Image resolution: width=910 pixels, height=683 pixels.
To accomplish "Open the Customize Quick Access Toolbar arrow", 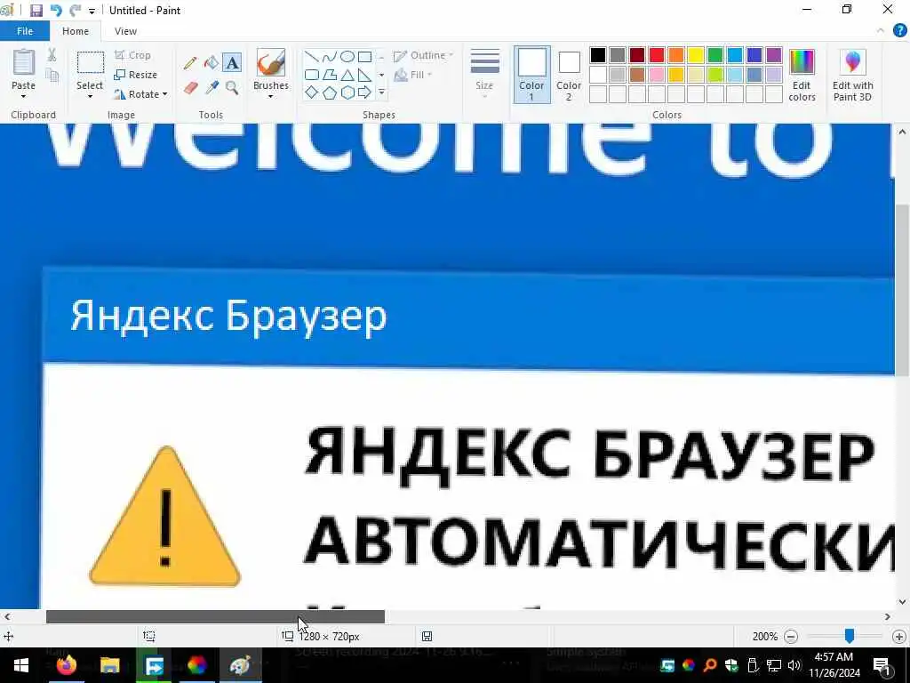I will tap(92, 11).
